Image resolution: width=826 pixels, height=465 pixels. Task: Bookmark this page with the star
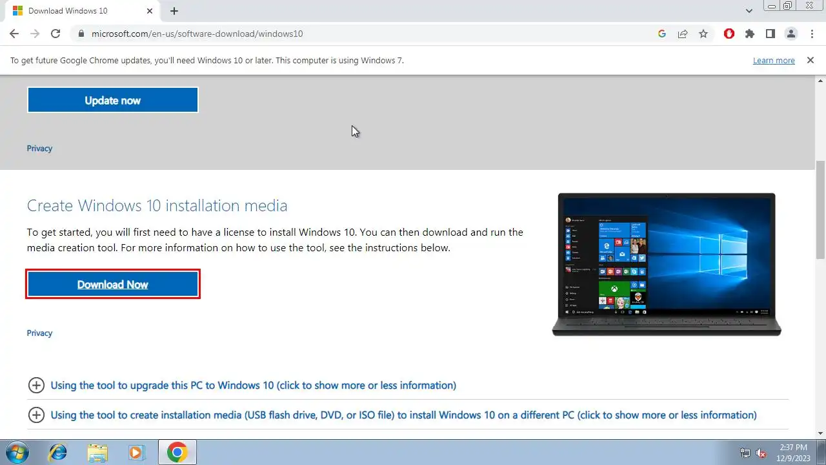pyautogui.click(x=703, y=34)
